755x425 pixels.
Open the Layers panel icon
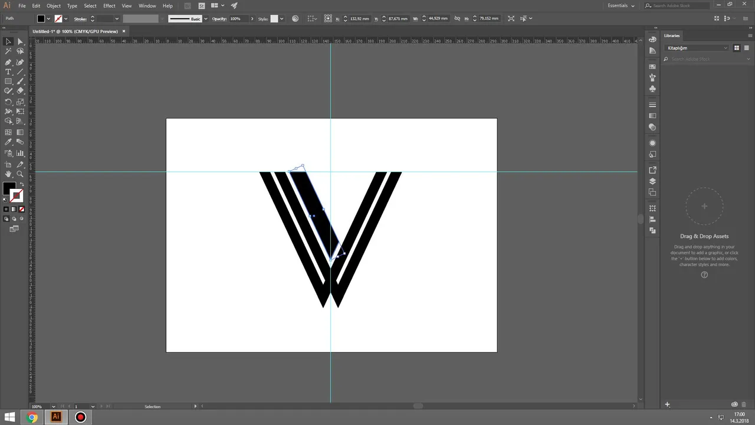[652, 181]
